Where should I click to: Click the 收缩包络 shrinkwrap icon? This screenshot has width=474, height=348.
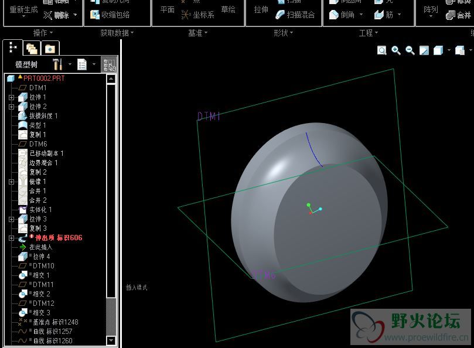click(95, 15)
